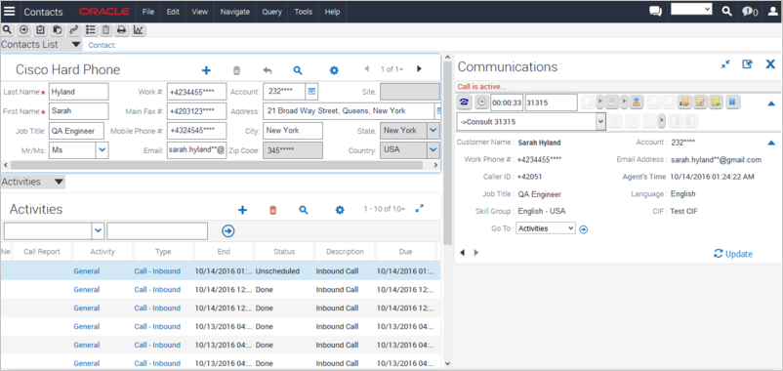Click the chain link toolbar icon
Image resolution: width=783 pixels, height=371 pixels.
(x=73, y=30)
